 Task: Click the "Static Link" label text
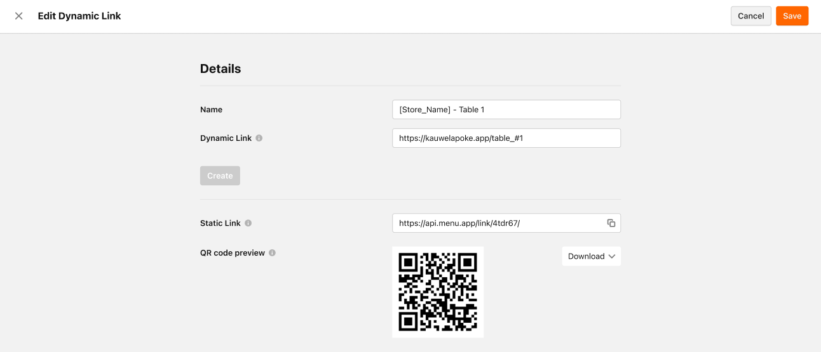(x=221, y=223)
